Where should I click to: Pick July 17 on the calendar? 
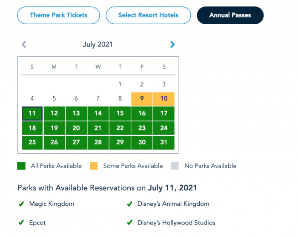[164, 113]
